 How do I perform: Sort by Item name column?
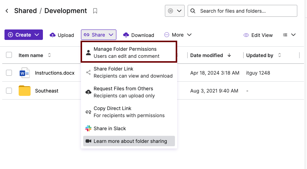49,55
